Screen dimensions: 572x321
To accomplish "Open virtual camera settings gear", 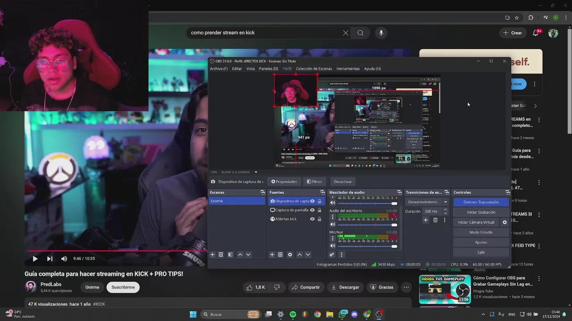I will pos(505,222).
